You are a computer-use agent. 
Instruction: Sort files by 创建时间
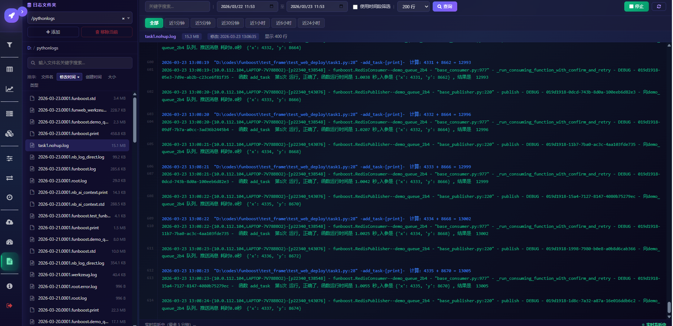93,77
